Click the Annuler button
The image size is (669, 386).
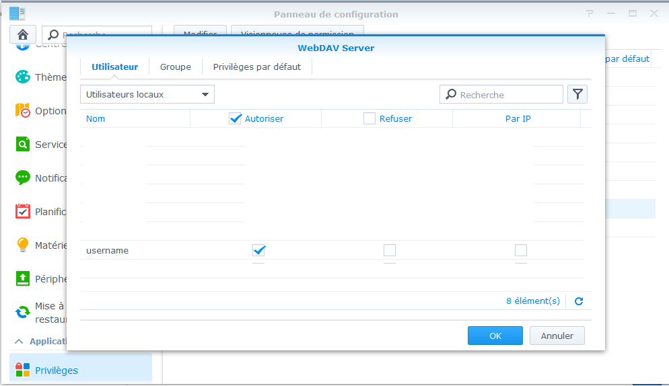[557, 336]
